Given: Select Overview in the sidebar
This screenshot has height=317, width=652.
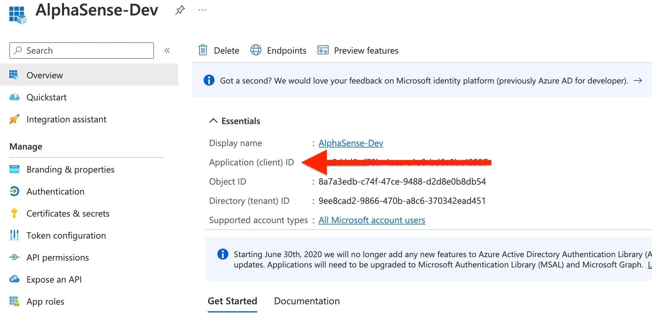Looking at the screenshot, I should pyautogui.click(x=45, y=75).
